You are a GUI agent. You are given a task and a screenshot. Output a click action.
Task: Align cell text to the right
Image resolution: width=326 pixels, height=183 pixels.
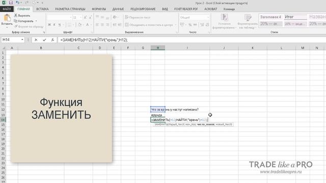click(107, 25)
